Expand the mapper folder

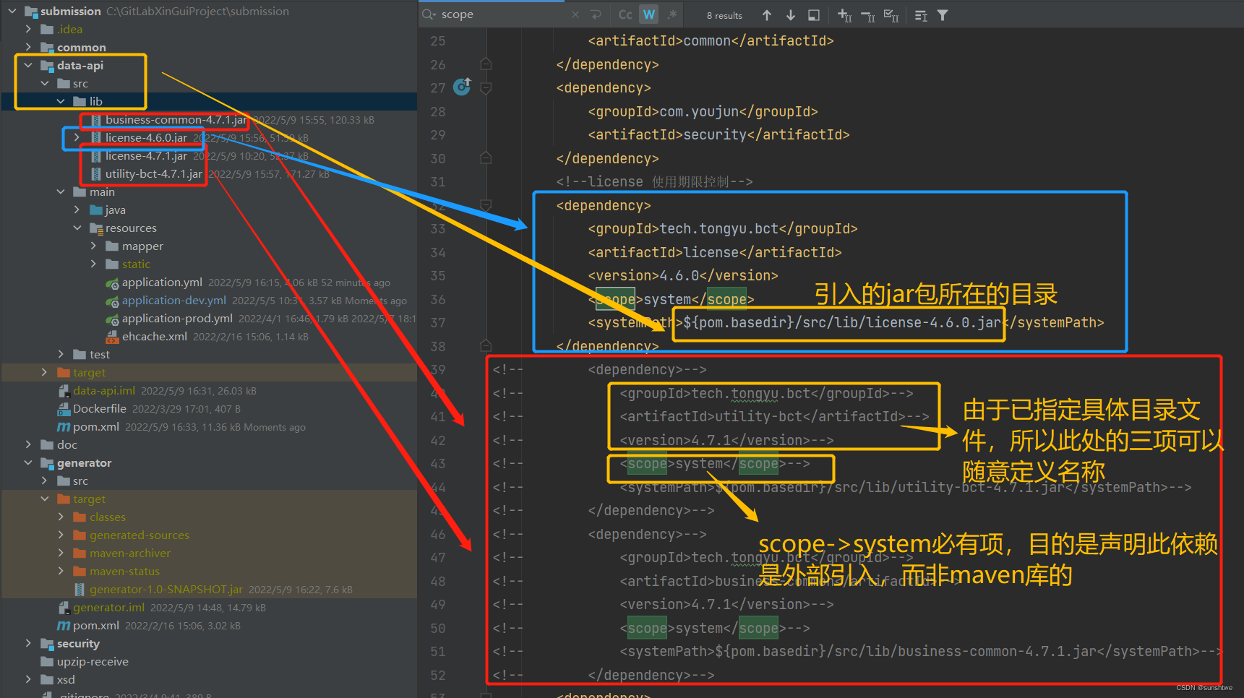tap(93, 246)
